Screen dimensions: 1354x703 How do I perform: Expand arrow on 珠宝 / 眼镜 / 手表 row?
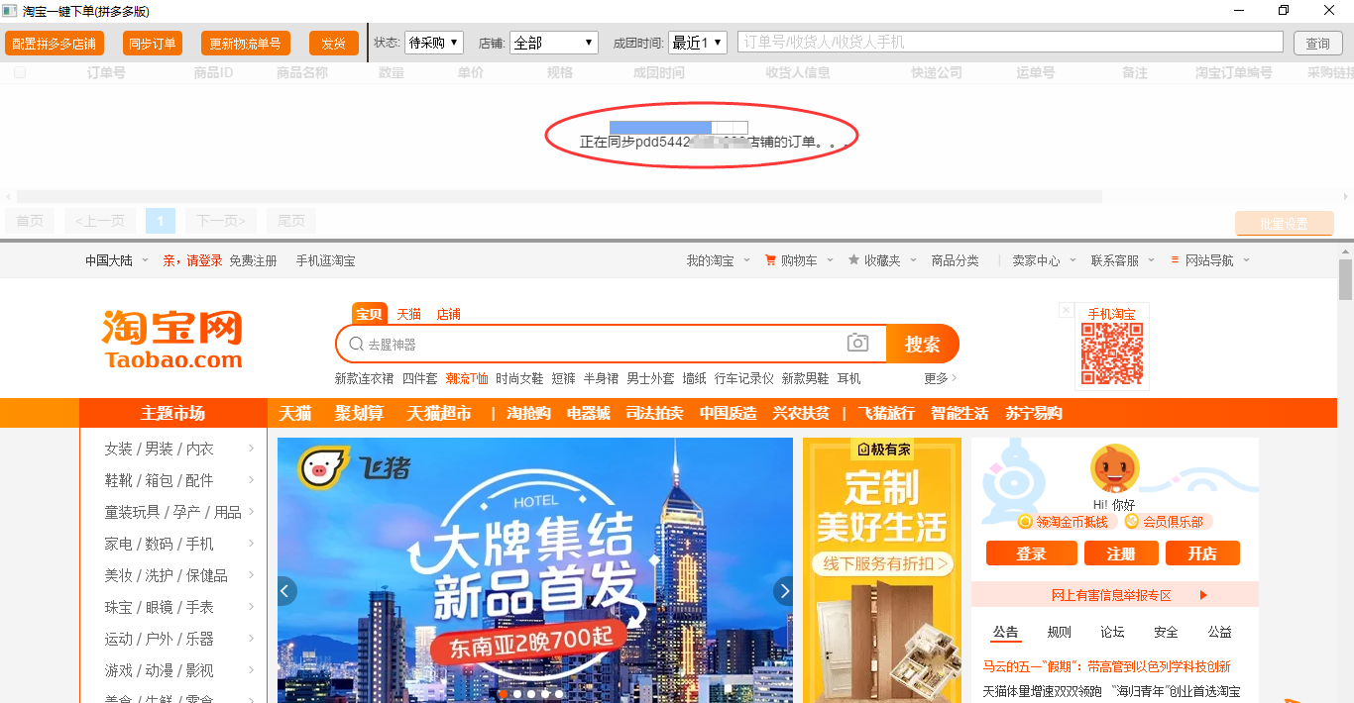252,607
